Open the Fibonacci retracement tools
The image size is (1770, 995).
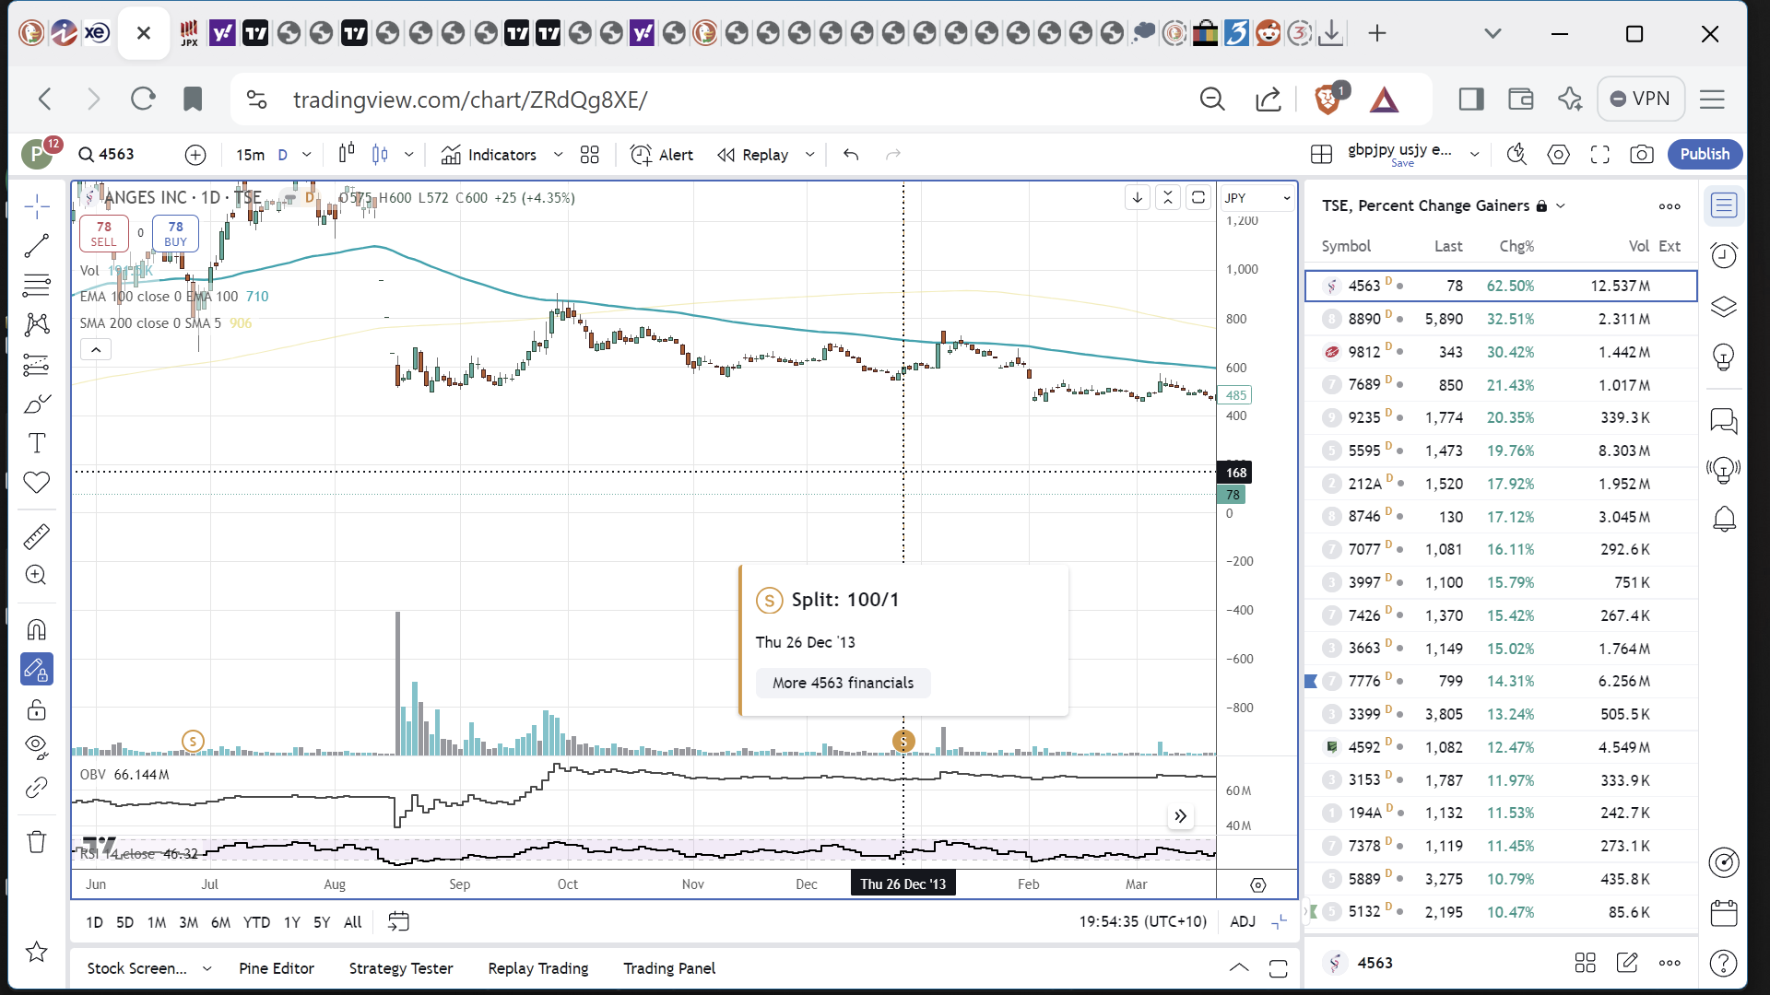[37, 286]
